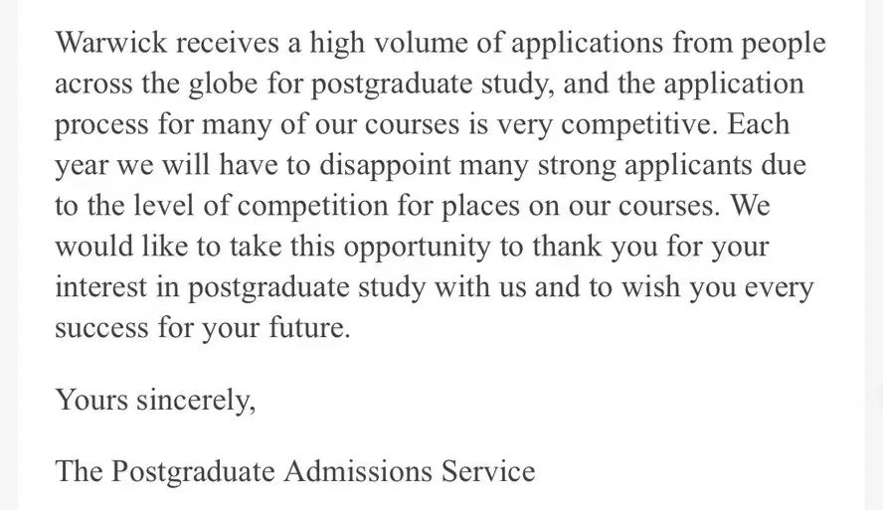
Task: Click "The Postgraduate Admissions Service" signature
Action: (x=295, y=471)
